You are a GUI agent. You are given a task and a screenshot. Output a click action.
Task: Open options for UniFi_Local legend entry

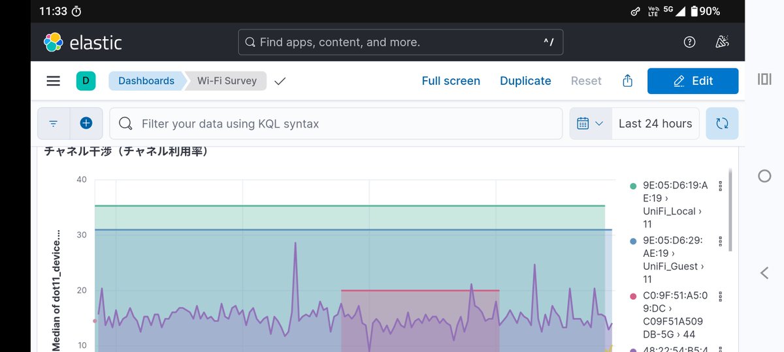(720, 186)
